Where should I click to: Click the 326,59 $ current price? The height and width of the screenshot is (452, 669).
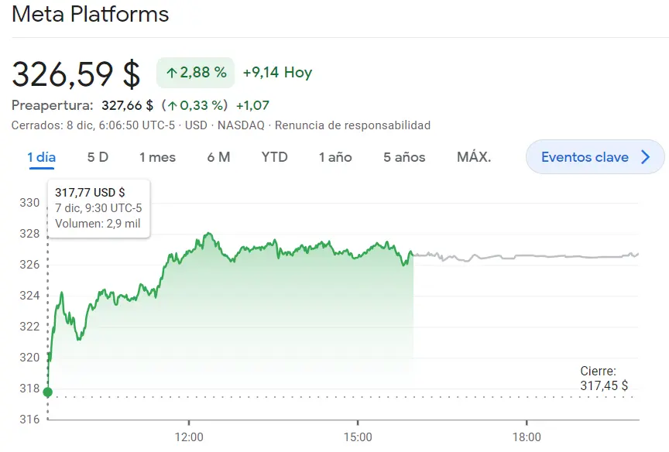pyautogui.click(x=74, y=73)
